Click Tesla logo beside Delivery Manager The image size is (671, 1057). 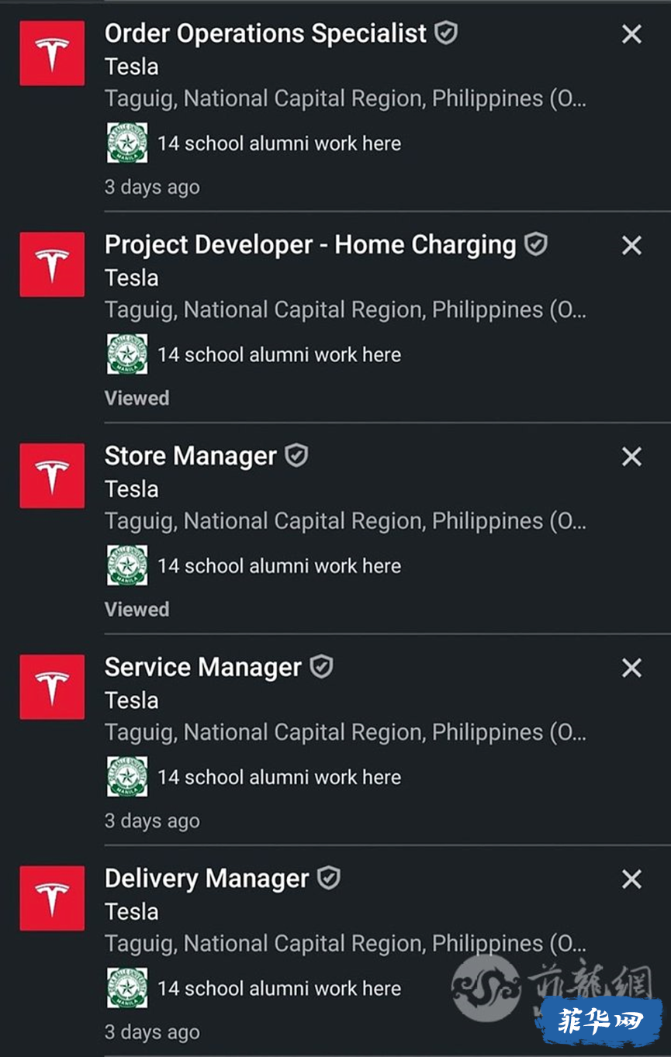coord(52,898)
